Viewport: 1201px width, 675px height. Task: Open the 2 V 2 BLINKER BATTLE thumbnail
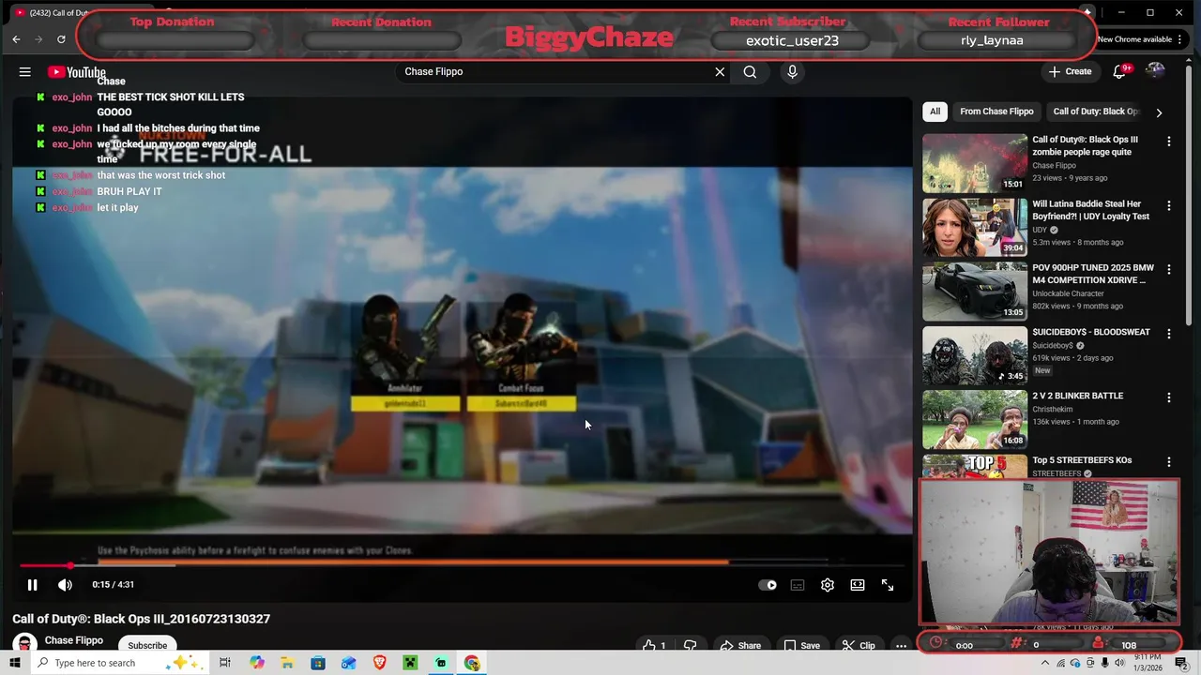975,419
